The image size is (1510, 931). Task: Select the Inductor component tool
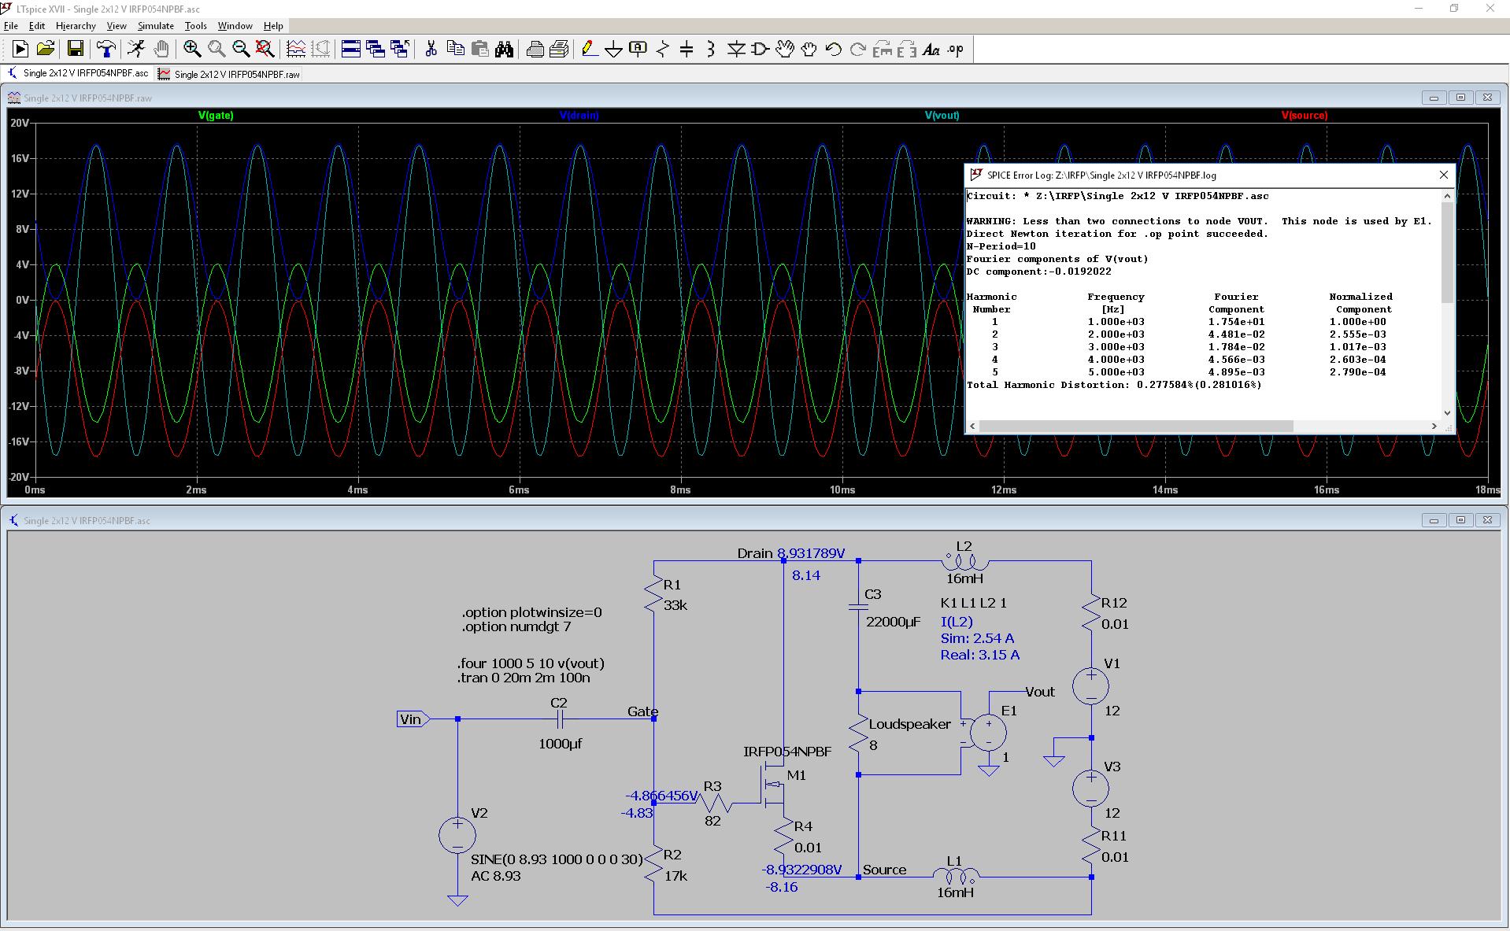tap(711, 50)
